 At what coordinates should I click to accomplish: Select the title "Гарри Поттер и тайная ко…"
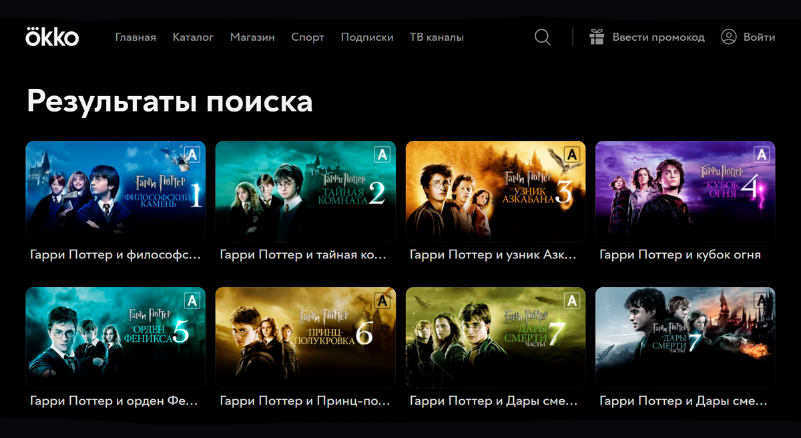304,255
